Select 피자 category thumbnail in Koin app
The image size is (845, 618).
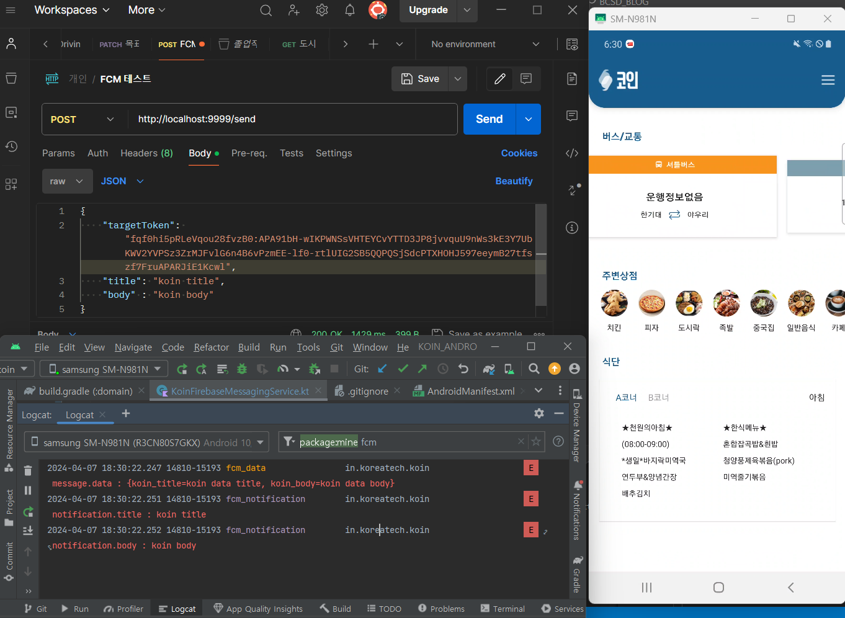[651, 303]
